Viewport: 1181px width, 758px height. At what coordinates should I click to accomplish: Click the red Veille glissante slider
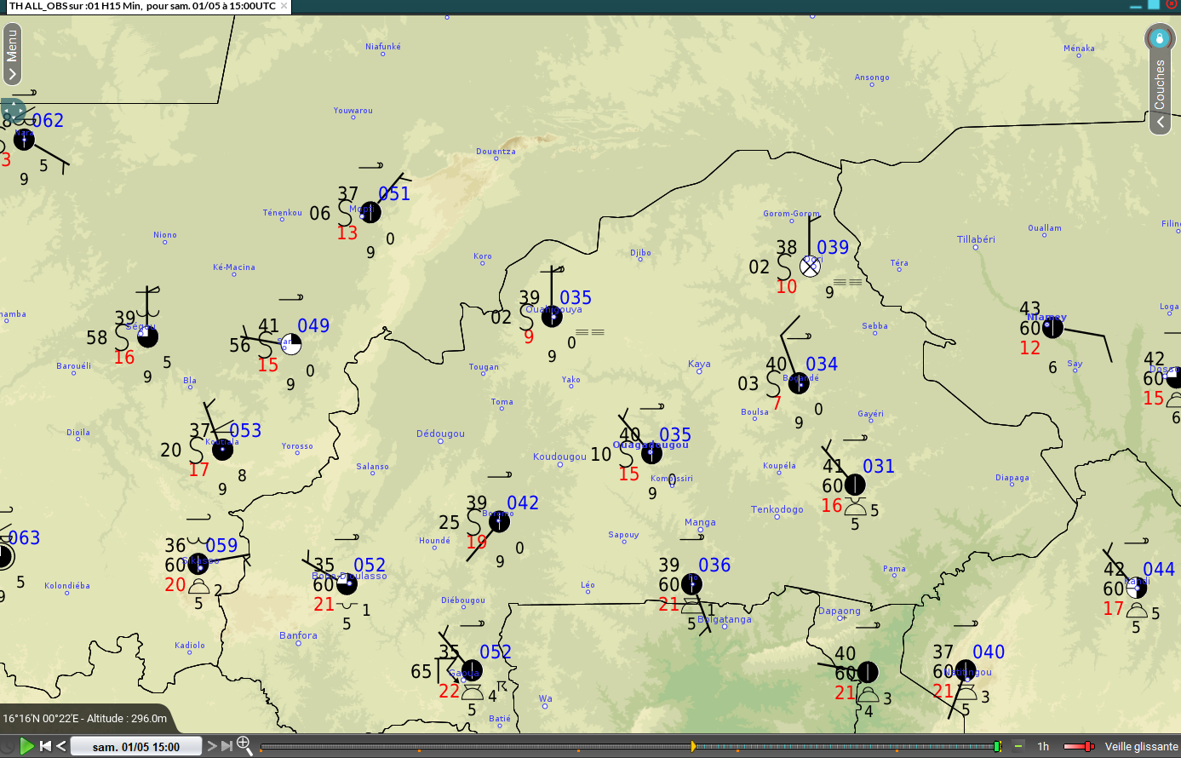(x=1079, y=747)
